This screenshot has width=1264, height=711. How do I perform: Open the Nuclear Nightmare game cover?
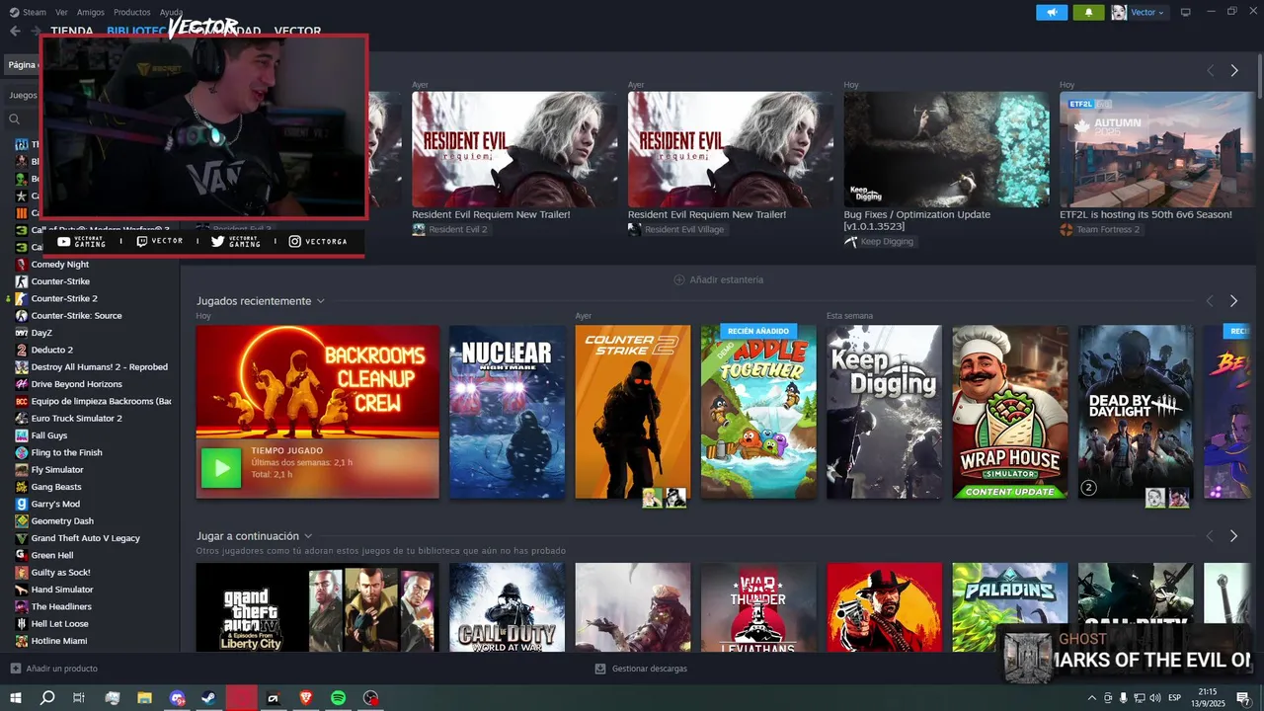coord(507,412)
